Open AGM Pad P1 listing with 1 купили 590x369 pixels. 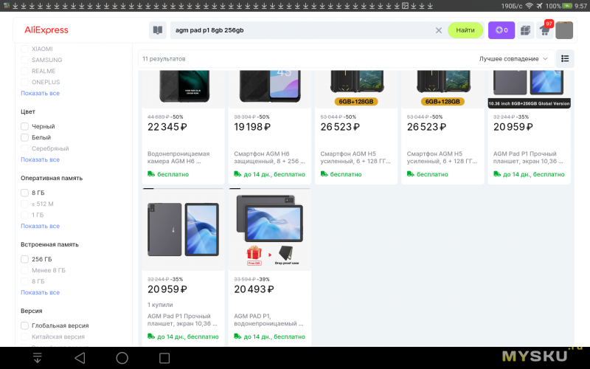182,320
